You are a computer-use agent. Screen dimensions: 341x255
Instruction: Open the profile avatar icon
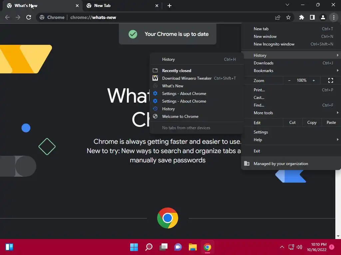(323, 17)
